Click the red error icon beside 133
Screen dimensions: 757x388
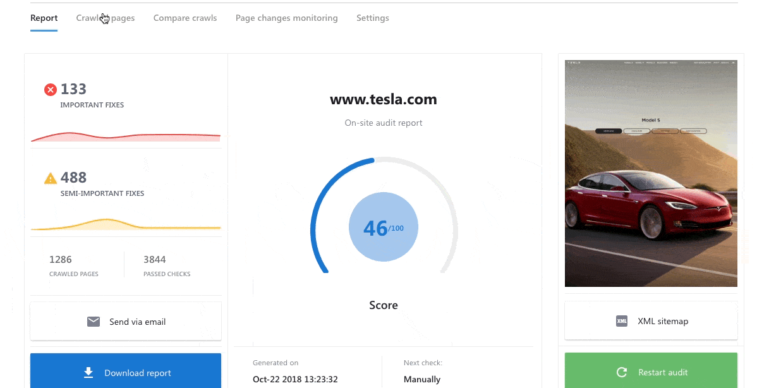50,89
